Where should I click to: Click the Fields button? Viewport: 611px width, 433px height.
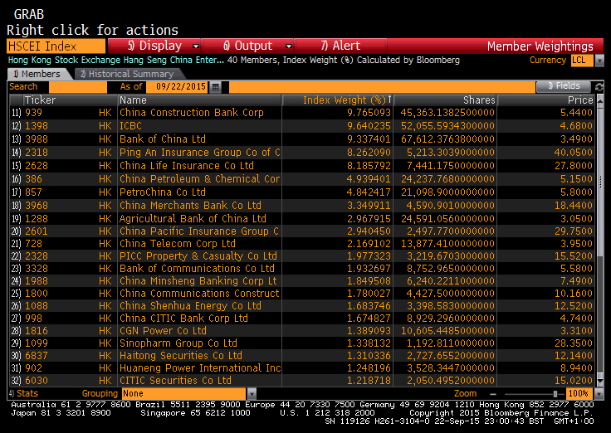564,86
